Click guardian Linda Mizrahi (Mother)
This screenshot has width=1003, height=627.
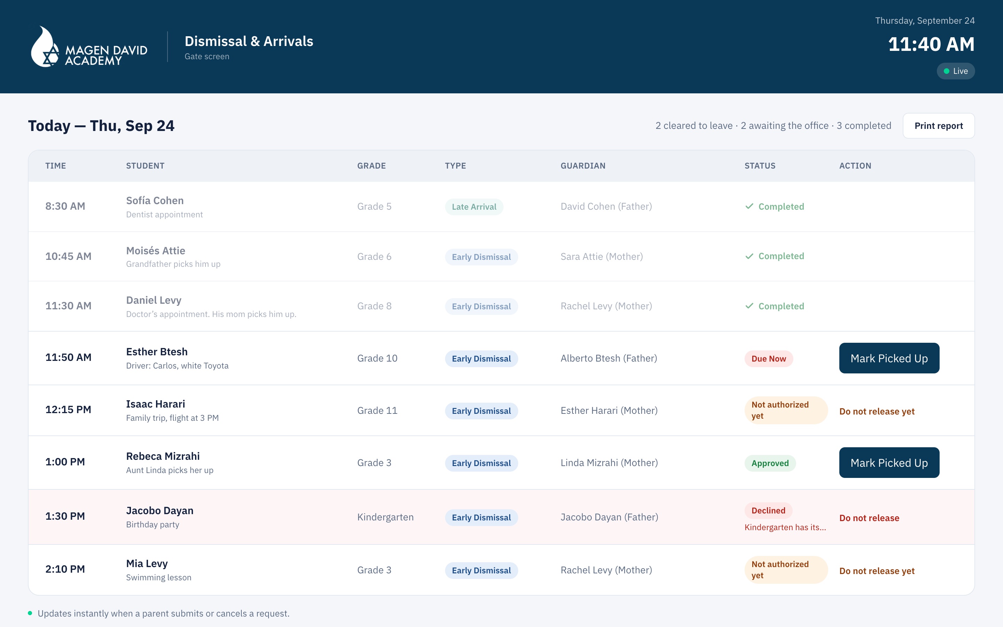pos(609,463)
